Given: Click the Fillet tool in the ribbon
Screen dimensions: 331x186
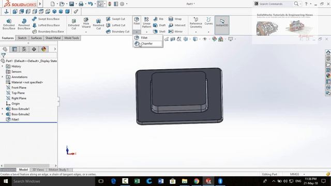Looking at the screenshot, I should [x=137, y=21].
